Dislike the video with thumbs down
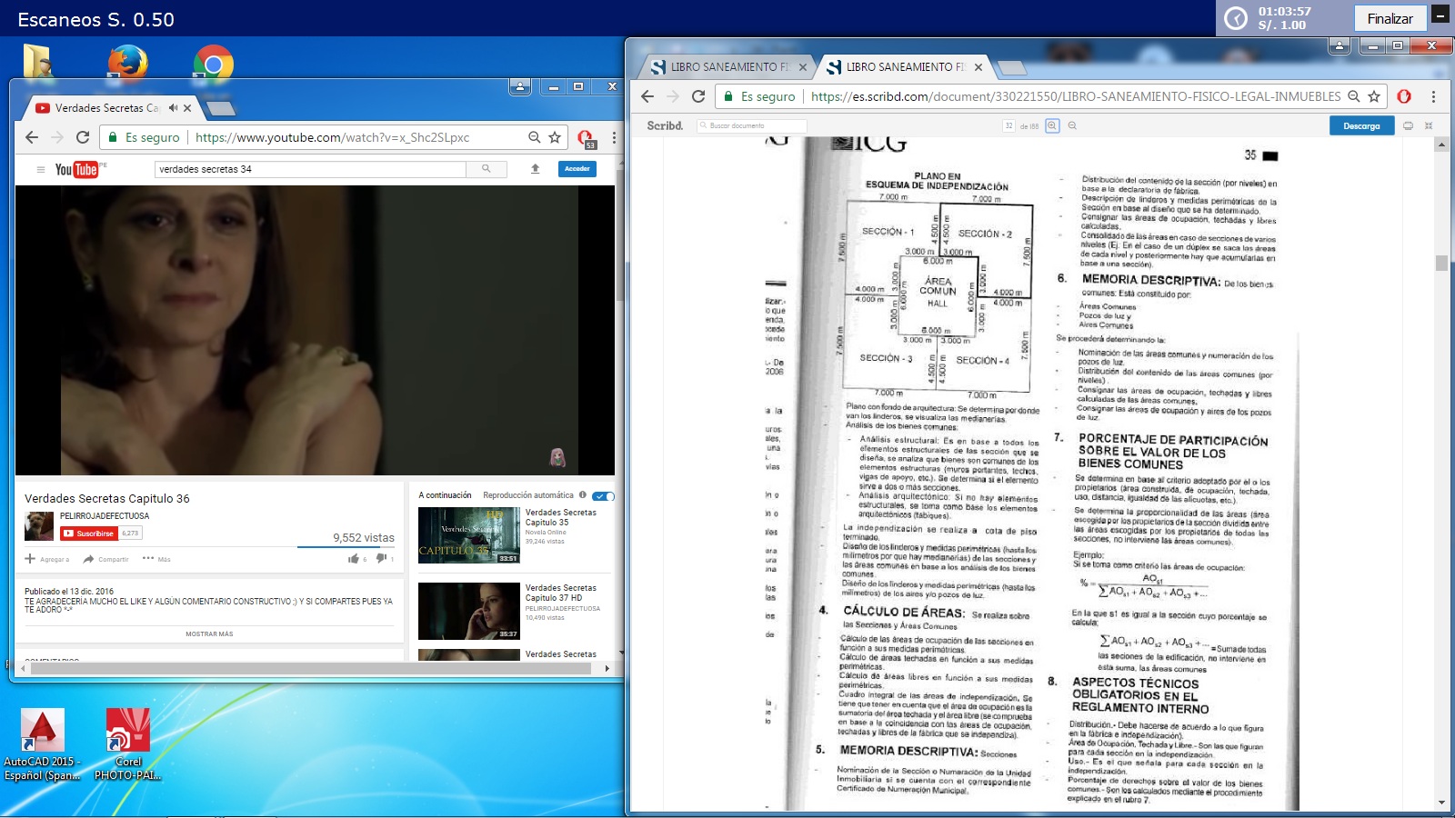 381,559
